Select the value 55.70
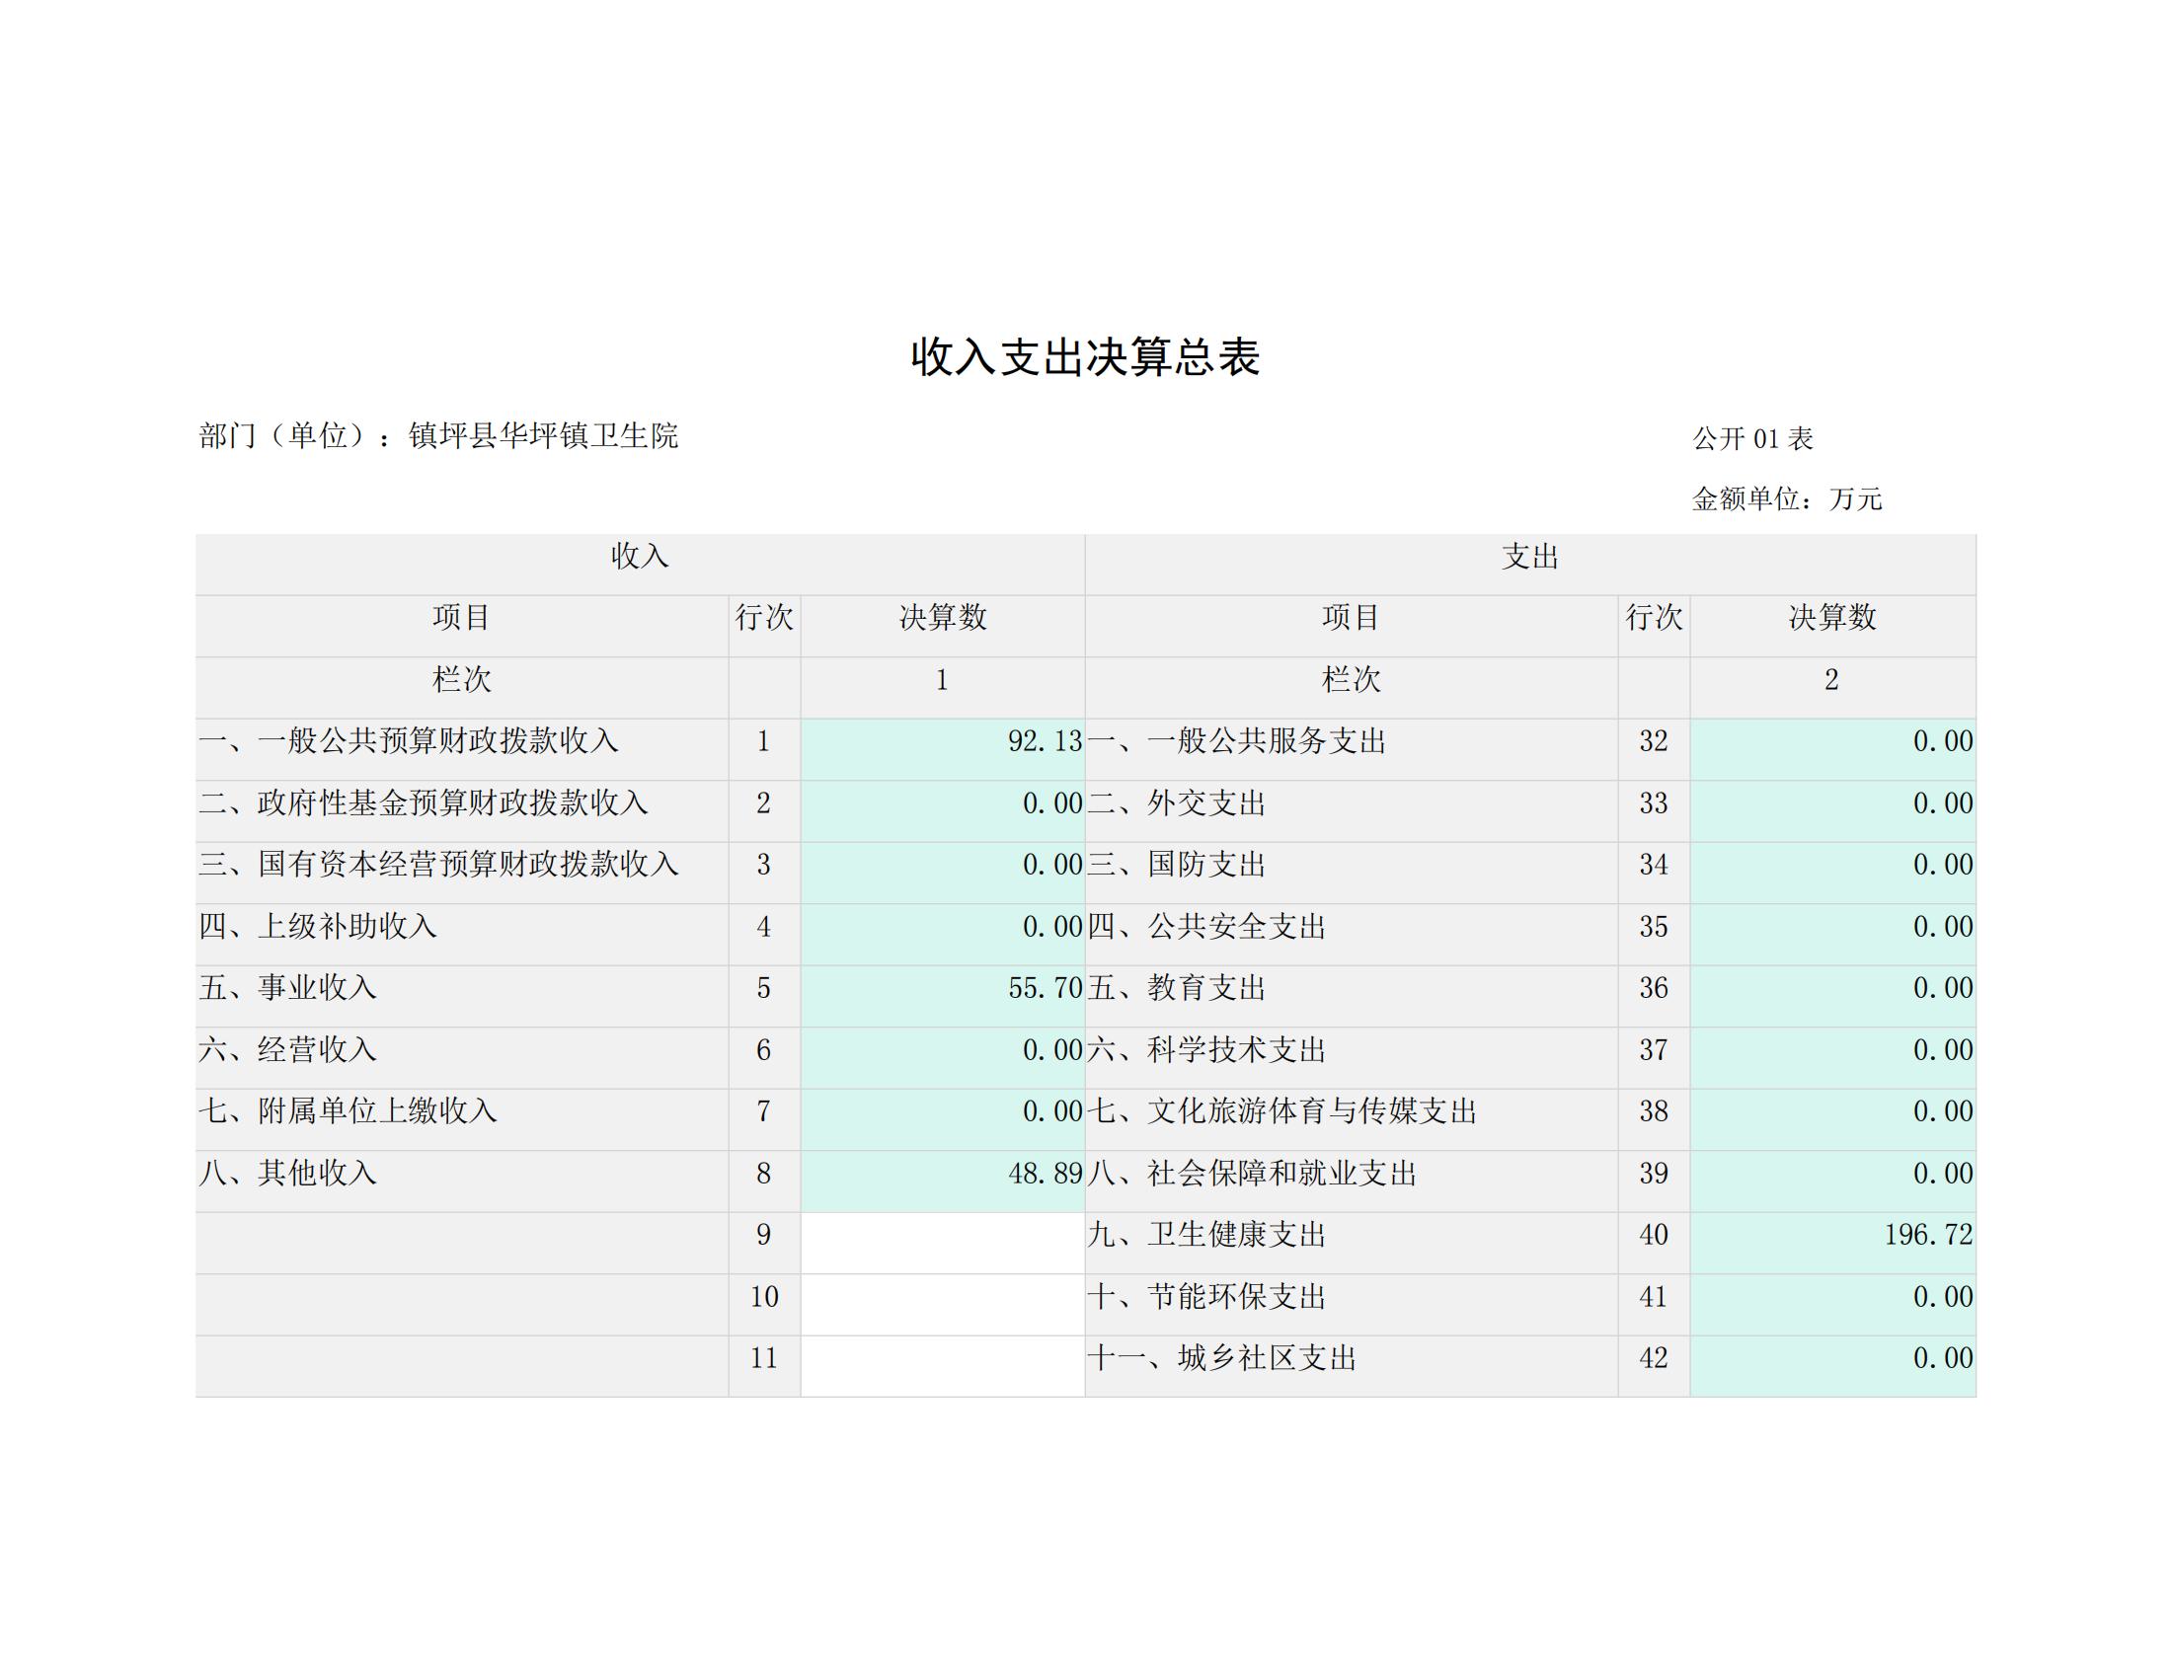Screen dimensions: 2172x1678 pos(1045,988)
